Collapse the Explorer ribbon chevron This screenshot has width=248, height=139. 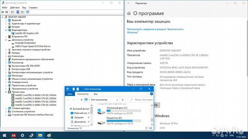tap(147, 94)
